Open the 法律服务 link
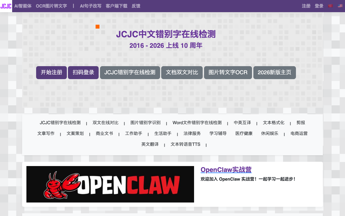This screenshot has height=216, width=345. click(x=192, y=133)
